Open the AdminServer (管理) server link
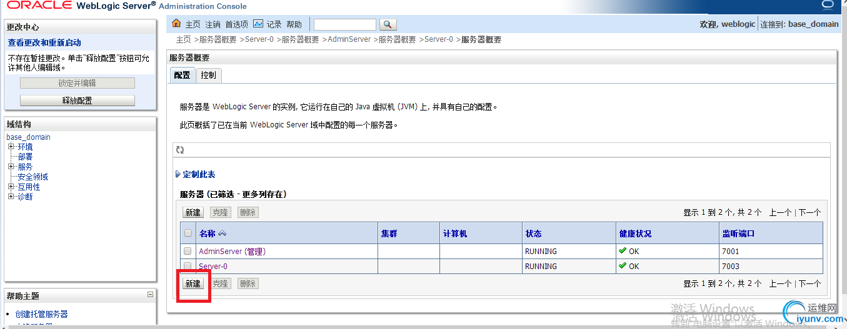Viewport: 847px width, 329px height. (x=232, y=252)
